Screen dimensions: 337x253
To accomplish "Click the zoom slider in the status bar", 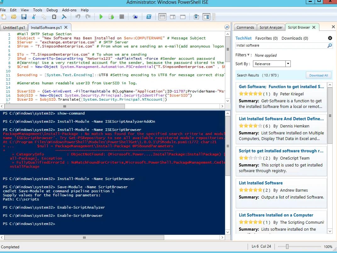I will point(287,247).
